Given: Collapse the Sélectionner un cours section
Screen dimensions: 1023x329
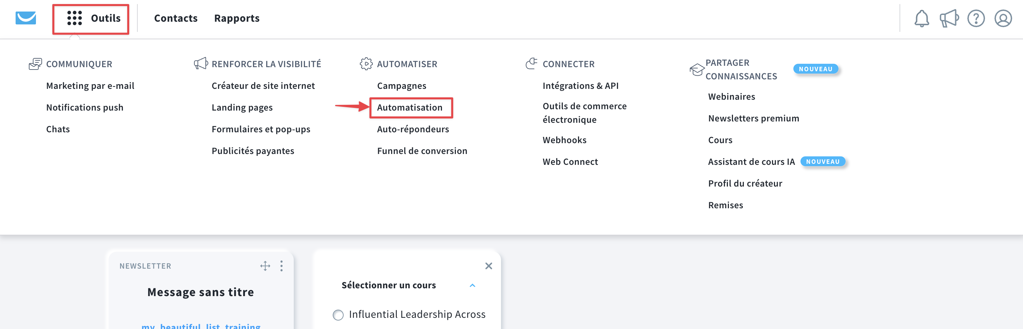Looking at the screenshot, I should [472, 285].
